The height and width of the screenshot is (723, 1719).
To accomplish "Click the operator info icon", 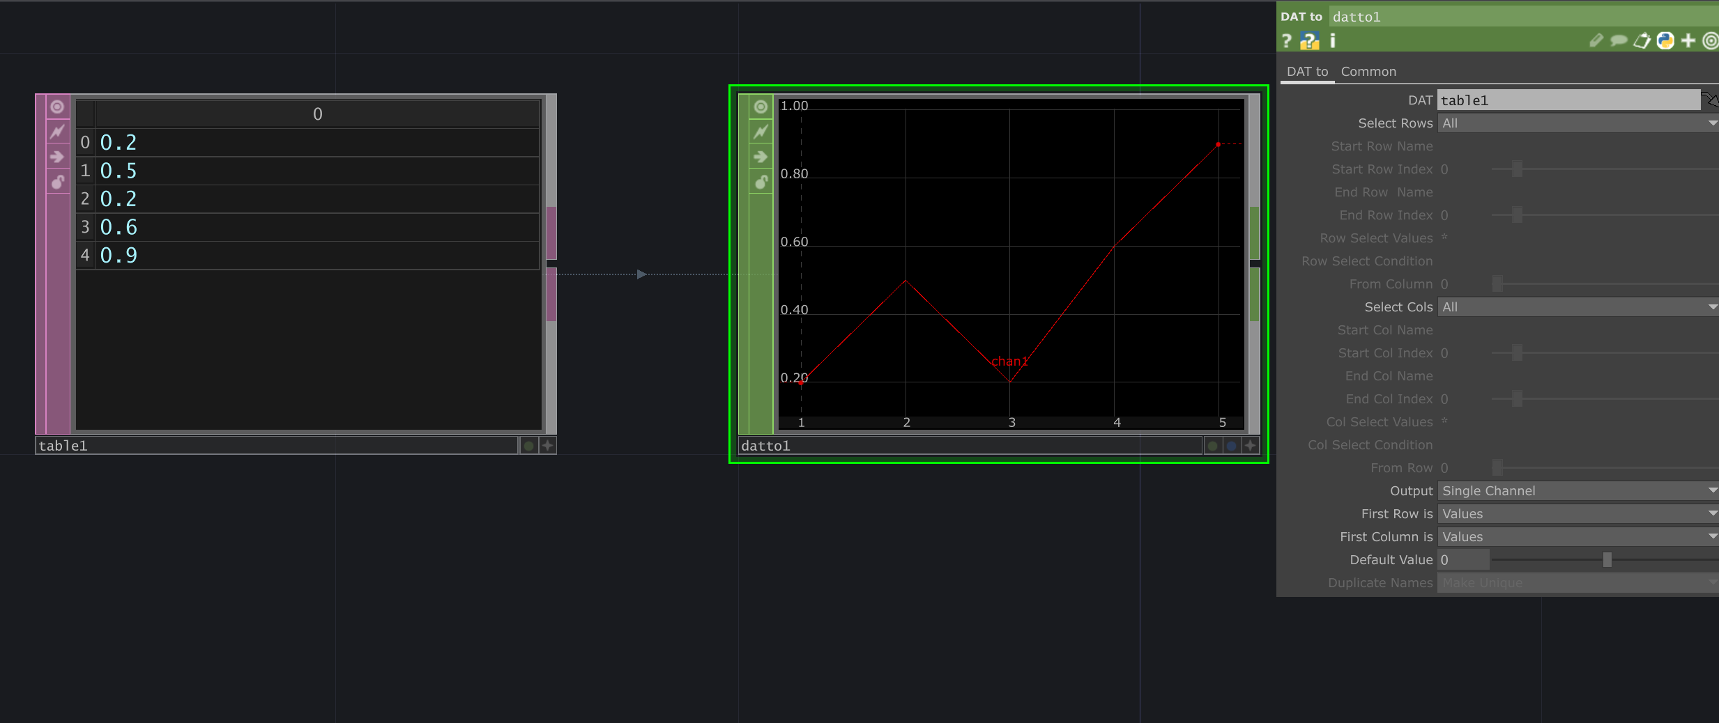I will pos(1331,40).
